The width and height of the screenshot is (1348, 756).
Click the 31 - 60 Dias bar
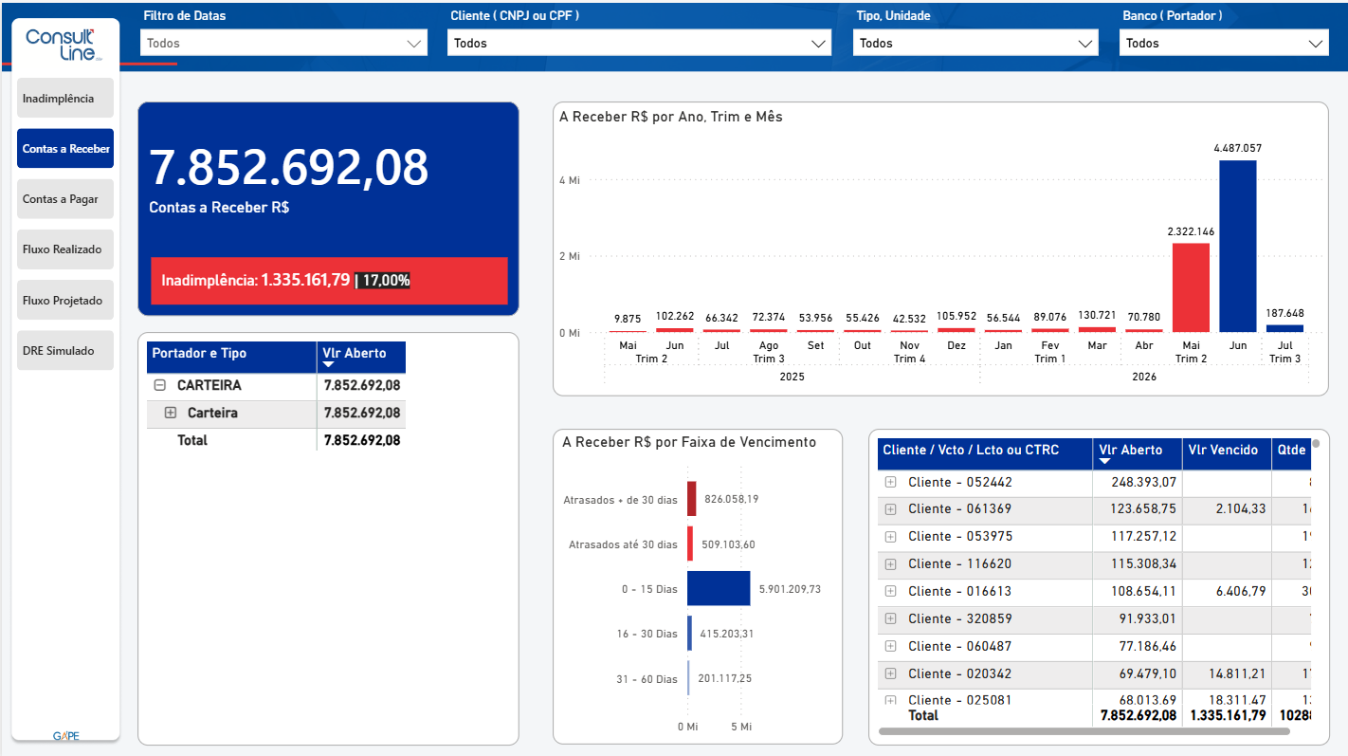tap(689, 678)
